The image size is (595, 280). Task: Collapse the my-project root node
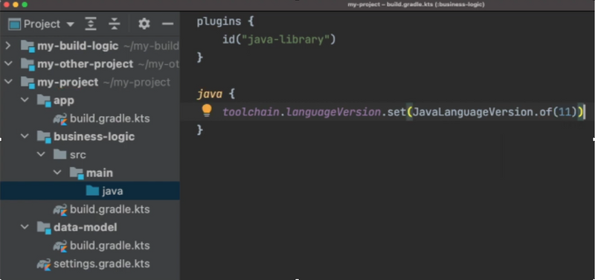point(7,82)
